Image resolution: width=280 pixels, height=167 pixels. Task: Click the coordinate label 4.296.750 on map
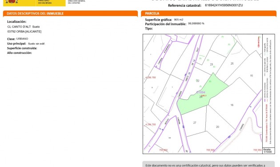150,77
